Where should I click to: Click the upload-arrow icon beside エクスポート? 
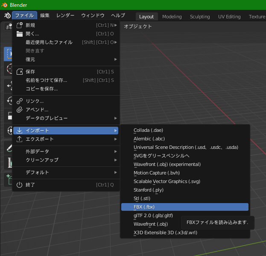point(20,139)
